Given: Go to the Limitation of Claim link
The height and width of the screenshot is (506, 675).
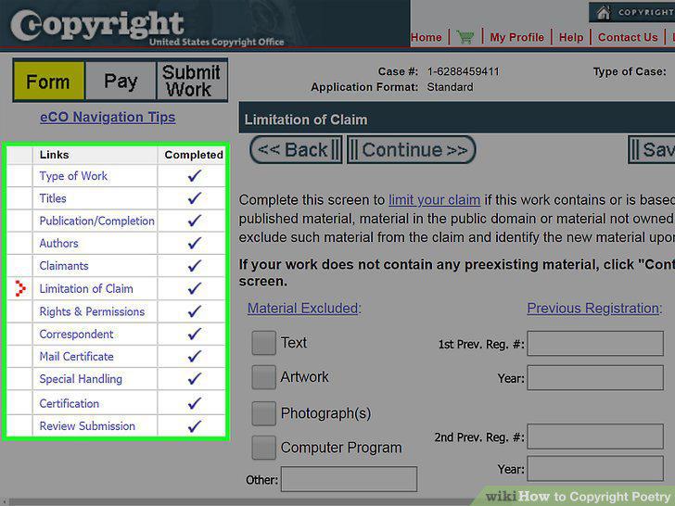Looking at the screenshot, I should click(x=86, y=289).
